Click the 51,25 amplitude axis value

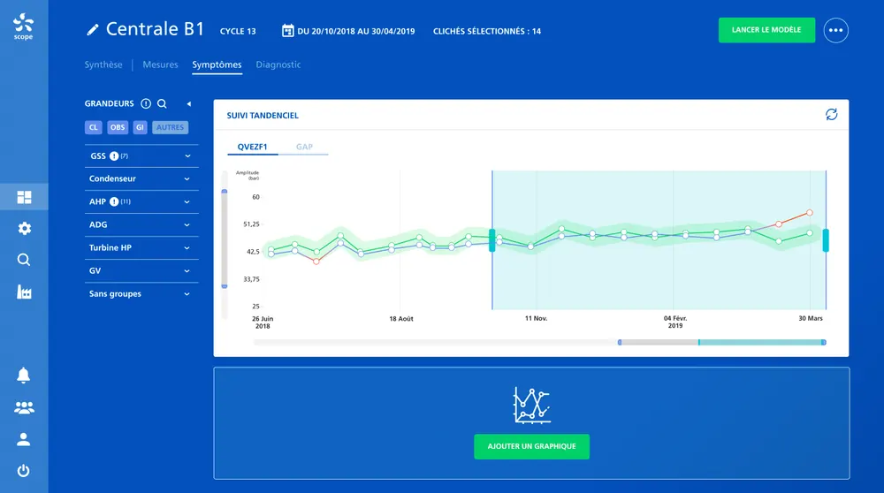pyautogui.click(x=251, y=224)
